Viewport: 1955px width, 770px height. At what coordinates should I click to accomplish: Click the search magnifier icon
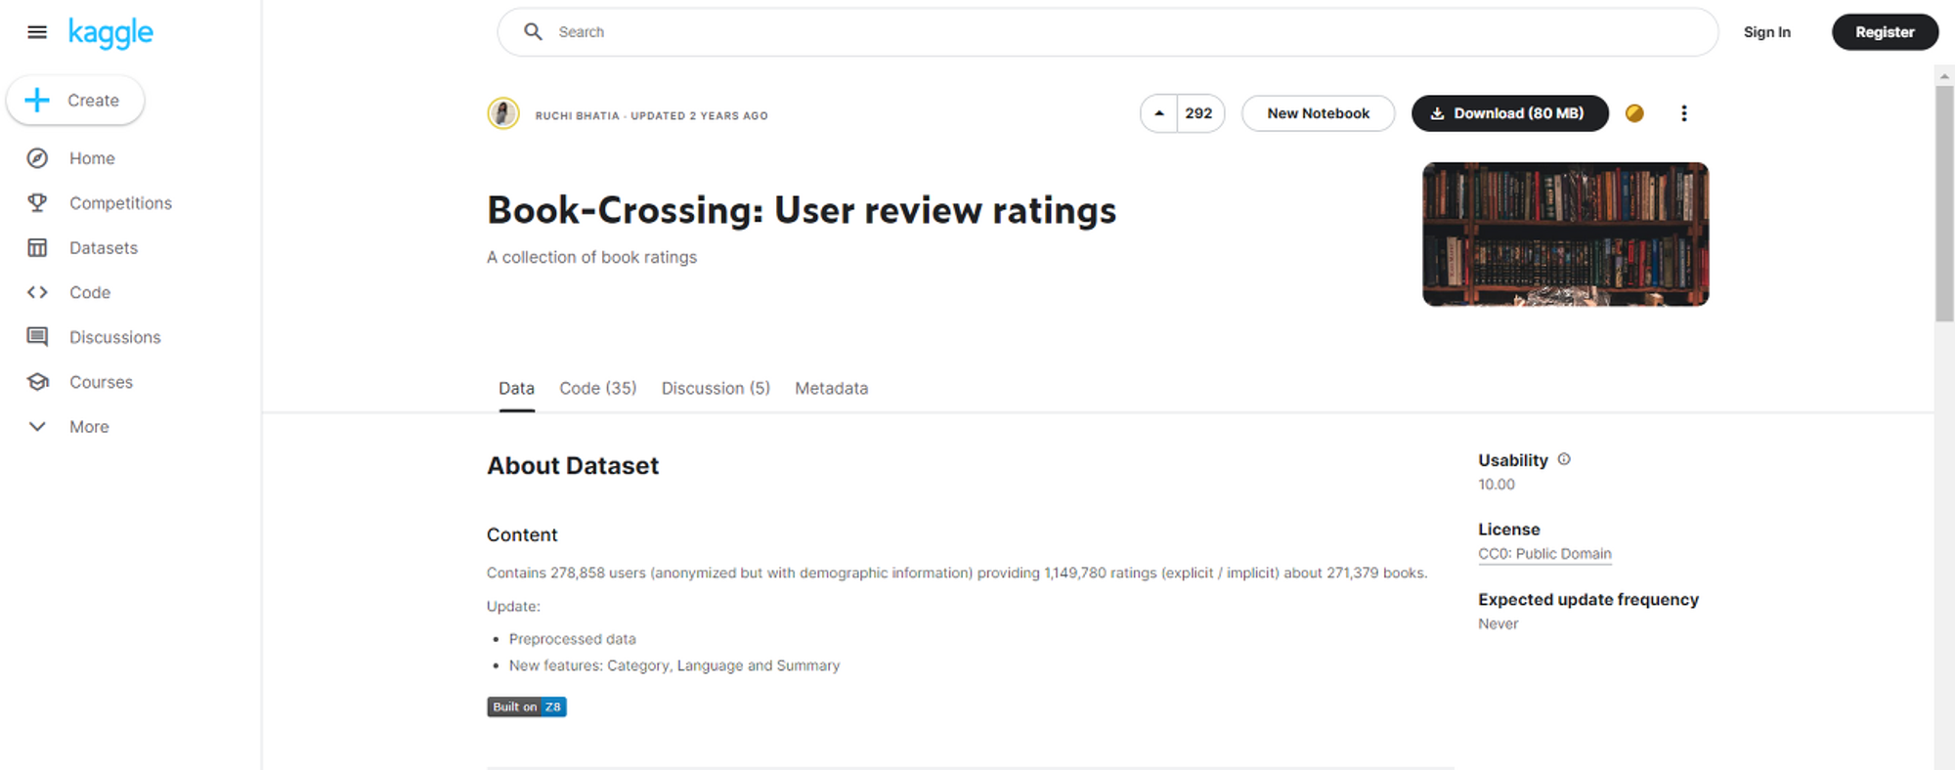pos(533,32)
